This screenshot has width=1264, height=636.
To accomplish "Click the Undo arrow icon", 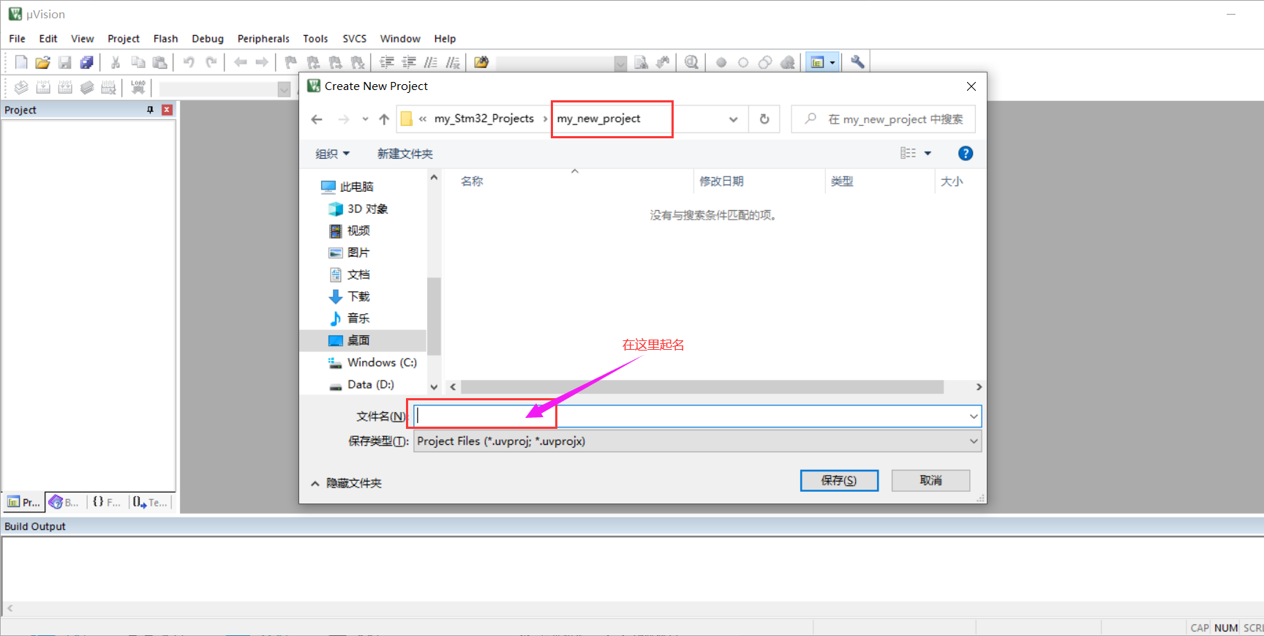I will (189, 62).
